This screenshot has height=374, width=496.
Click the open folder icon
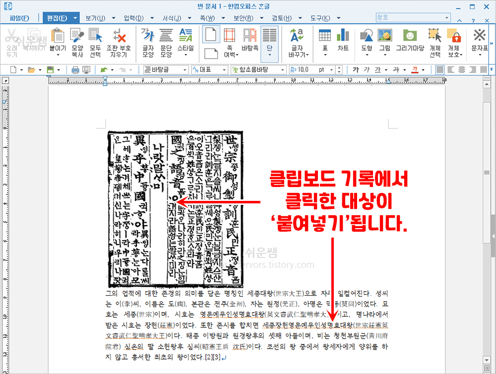31,69
